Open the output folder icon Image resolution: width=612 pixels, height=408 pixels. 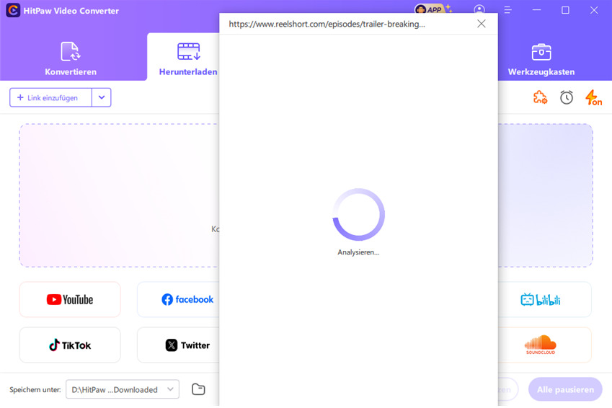click(x=198, y=389)
